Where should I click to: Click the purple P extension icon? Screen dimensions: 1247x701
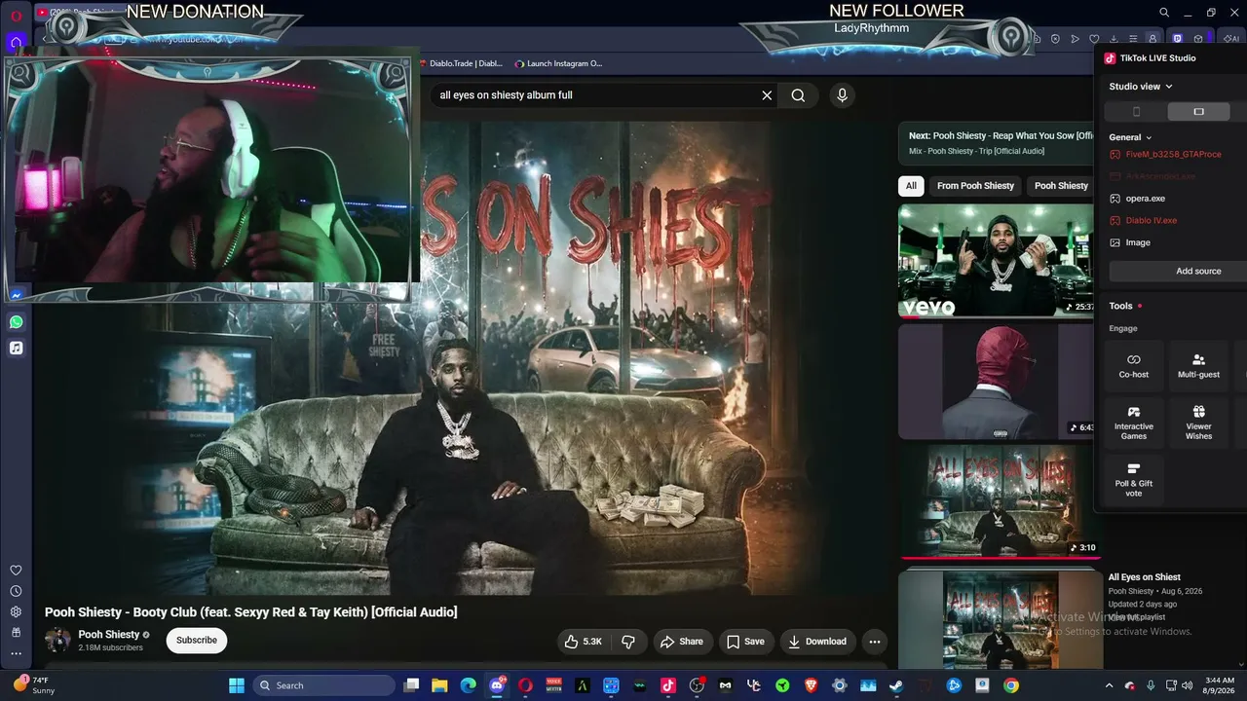[x=1177, y=39]
